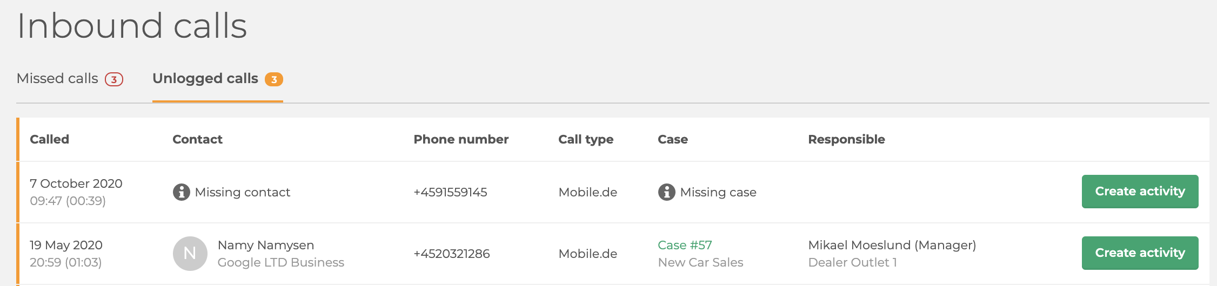Click the Phone number column header
The height and width of the screenshot is (286, 1217).
[461, 139]
